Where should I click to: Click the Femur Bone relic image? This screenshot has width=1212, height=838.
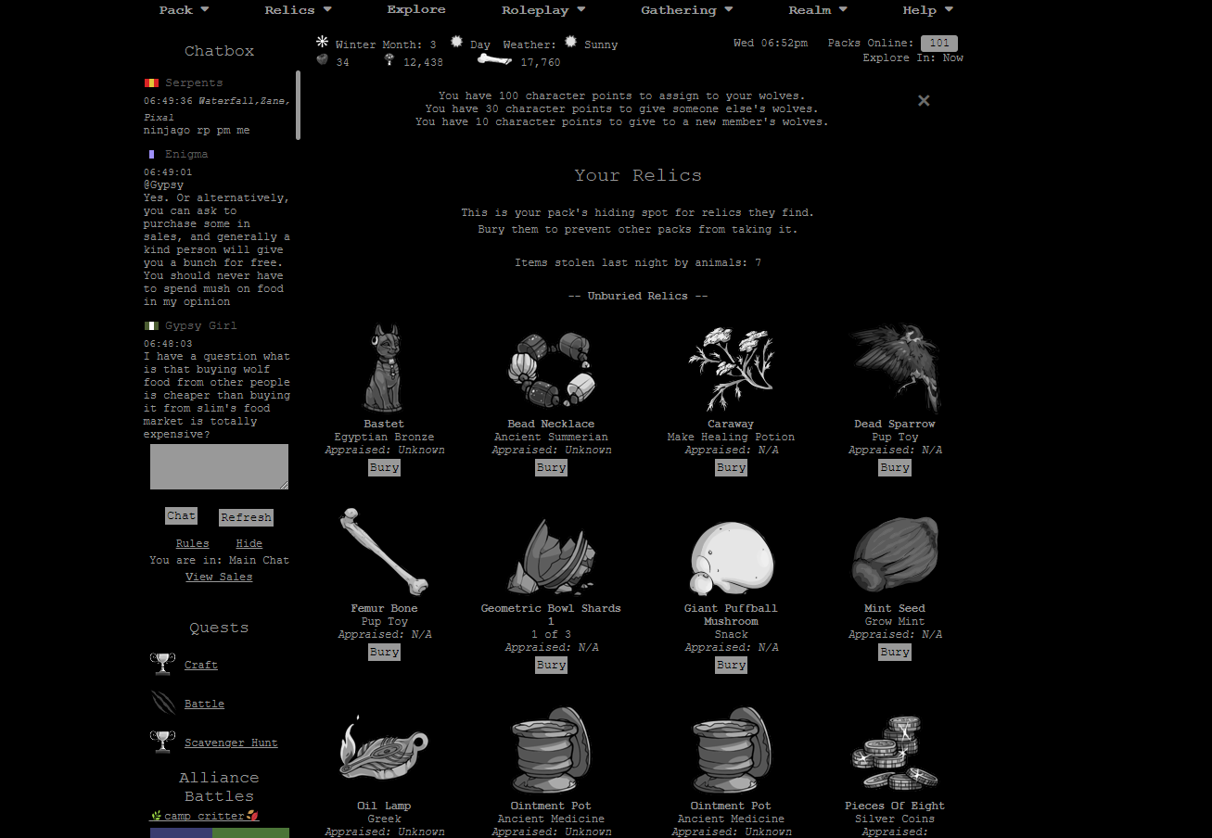pyautogui.click(x=384, y=552)
